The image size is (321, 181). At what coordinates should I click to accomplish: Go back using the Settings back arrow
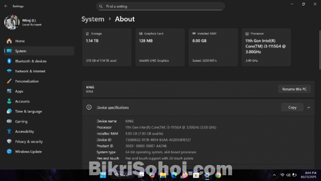tap(6, 6)
